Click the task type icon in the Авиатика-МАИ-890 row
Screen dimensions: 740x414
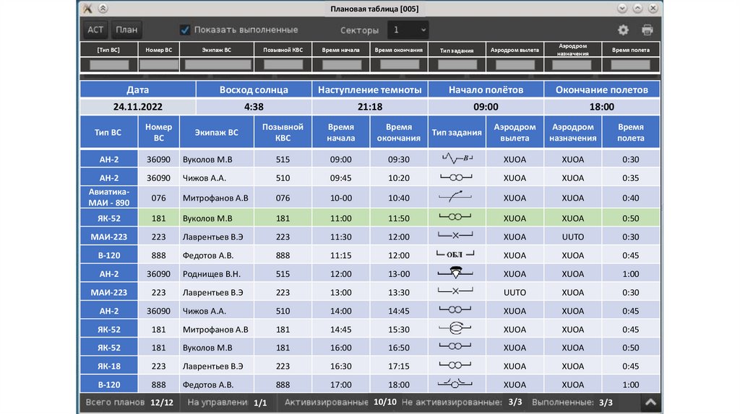[x=457, y=197]
